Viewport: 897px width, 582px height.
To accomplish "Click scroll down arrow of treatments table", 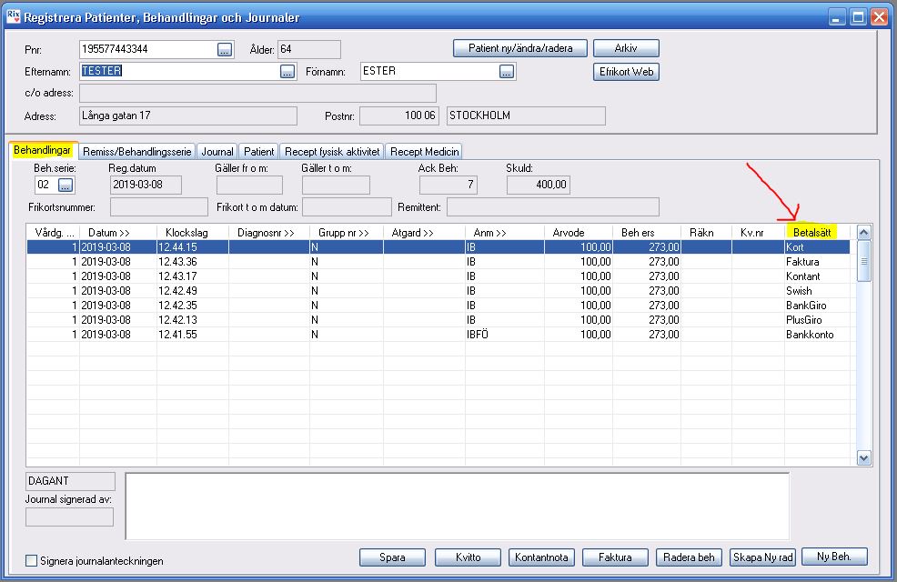I will 864,458.
